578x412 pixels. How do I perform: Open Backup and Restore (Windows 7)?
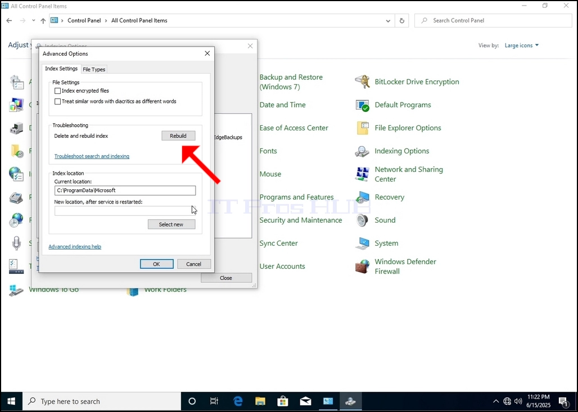[x=291, y=82]
